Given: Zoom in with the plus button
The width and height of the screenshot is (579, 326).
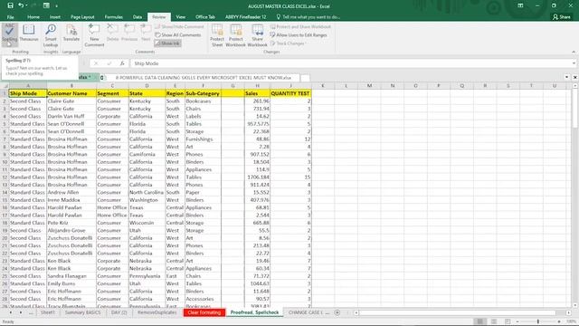Looking at the screenshot, I should [559, 321].
